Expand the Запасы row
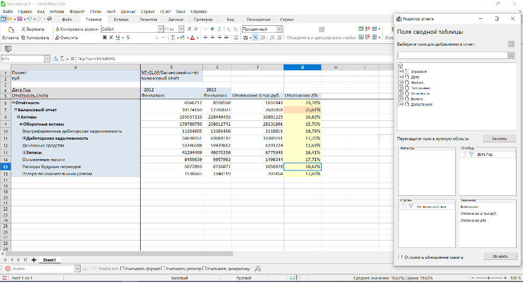The image size is (523, 283). coord(24,152)
